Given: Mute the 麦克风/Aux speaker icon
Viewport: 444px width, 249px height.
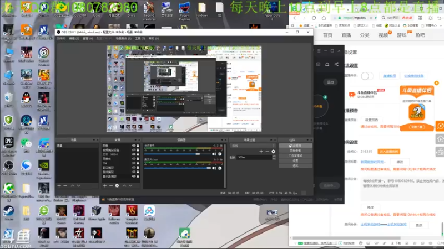Looking at the screenshot, I should (x=214, y=168).
